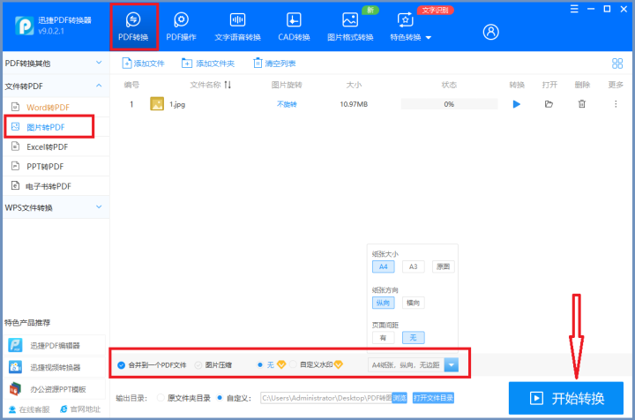Open 迅捷视频转换器 product link

(55, 367)
